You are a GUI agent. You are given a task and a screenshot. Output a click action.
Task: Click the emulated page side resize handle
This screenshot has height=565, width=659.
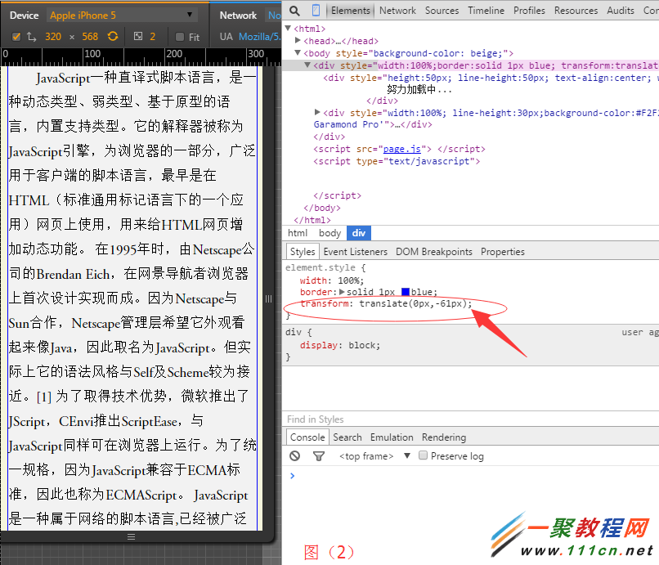[268, 299]
